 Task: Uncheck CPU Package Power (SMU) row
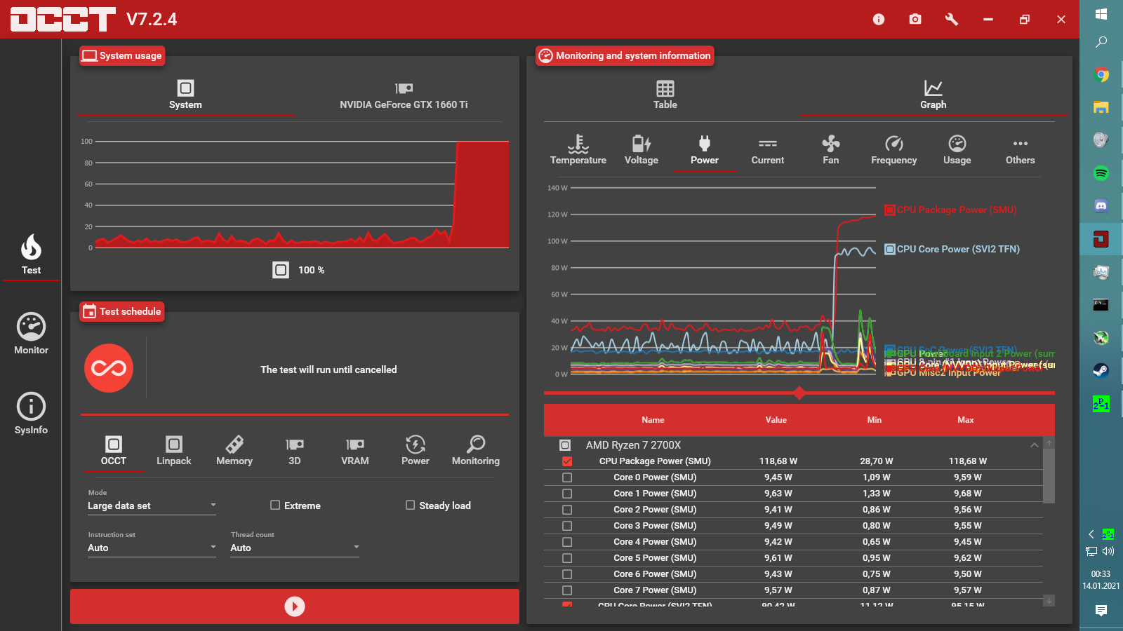(567, 461)
